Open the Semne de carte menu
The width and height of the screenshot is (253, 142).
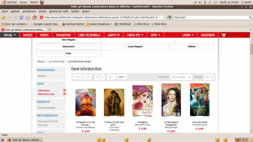click(58, 11)
